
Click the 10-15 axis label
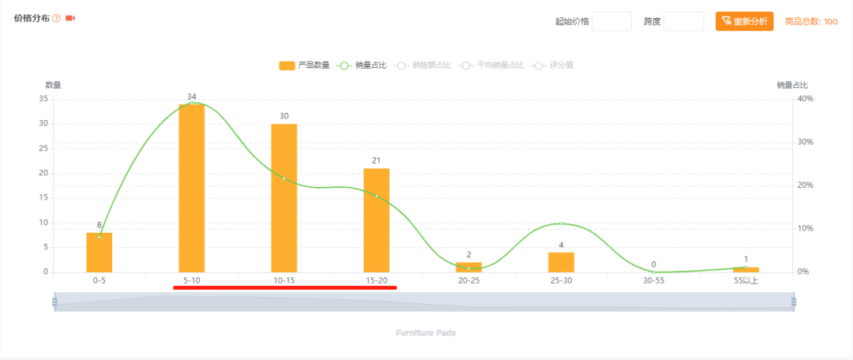(x=284, y=280)
